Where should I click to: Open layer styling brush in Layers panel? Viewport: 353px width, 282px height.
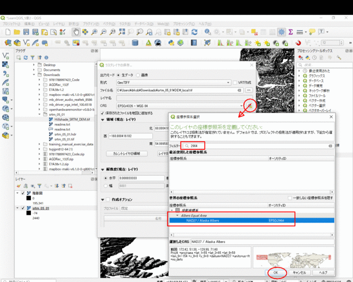19,186
